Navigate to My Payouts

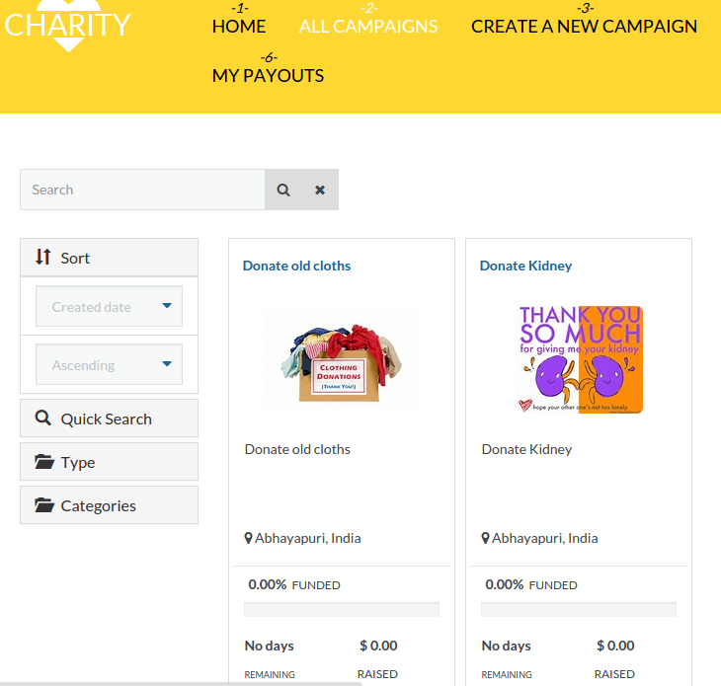click(268, 75)
